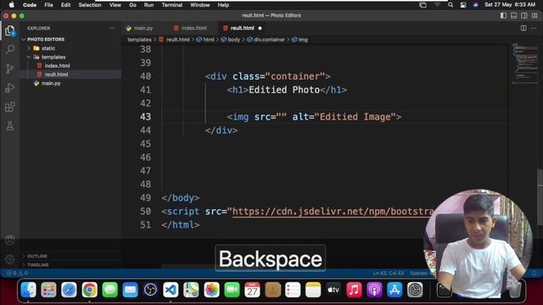Screen dimensions: 543x305
Task: Open Messages from the dock
Action: click(109, 290)
